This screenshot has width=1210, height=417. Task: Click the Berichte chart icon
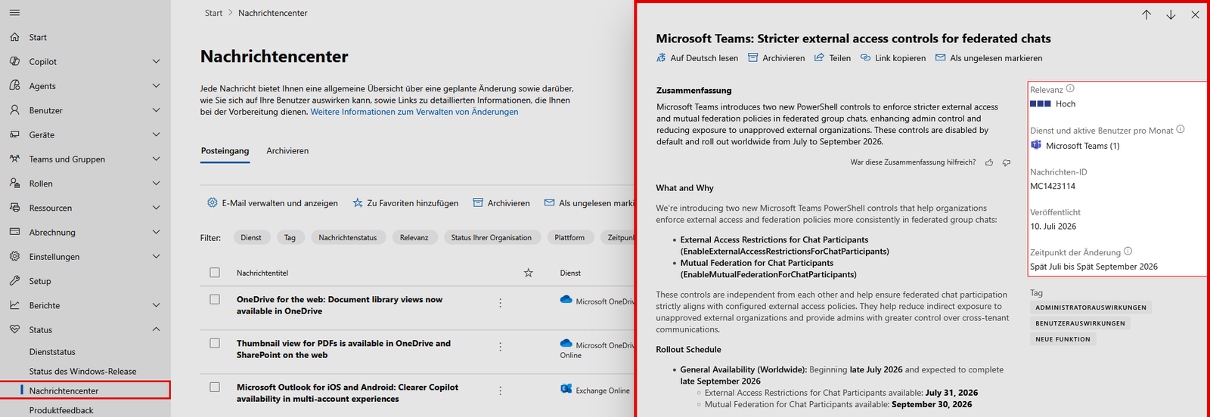click(x=14, y=305)
